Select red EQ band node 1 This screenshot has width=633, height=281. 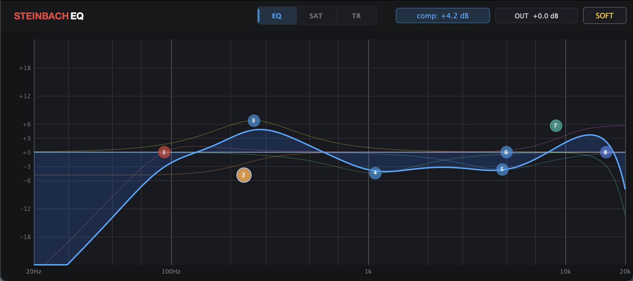pos(164,152)
